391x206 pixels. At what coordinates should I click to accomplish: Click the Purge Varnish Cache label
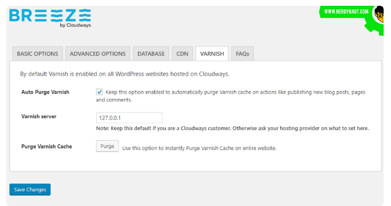pyautogui.click(x=47, y=146)
